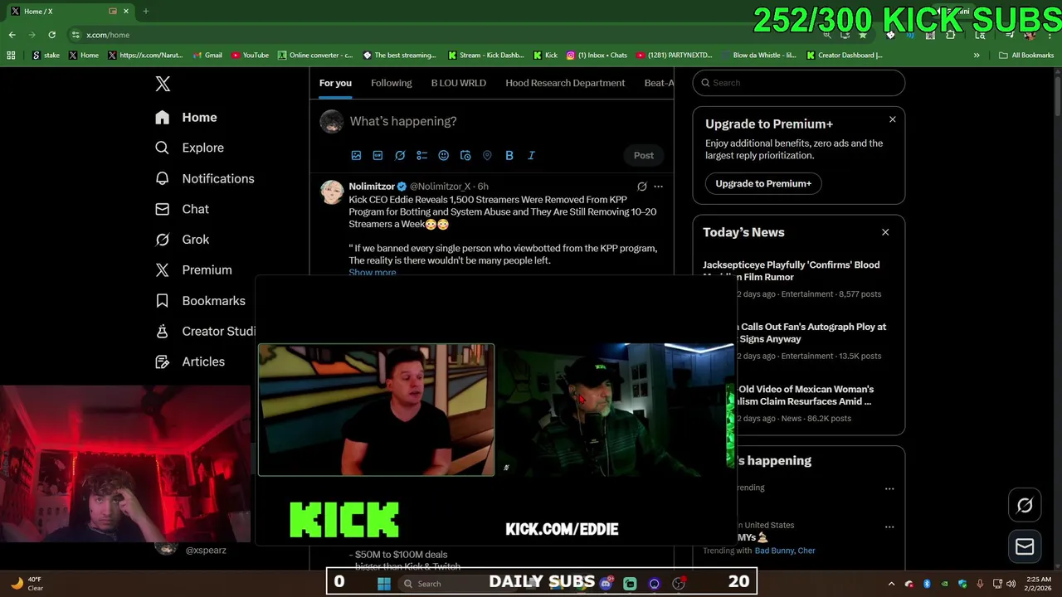This screenshot has height=597, width=1062.
Task: Open Articles in the sidebar
Action: (x=190, y=362)
